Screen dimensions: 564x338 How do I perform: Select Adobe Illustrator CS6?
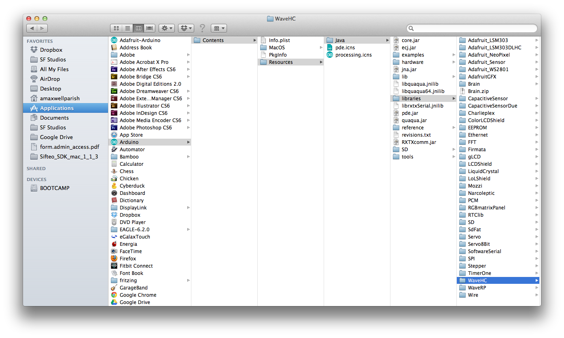pos(150,106)
